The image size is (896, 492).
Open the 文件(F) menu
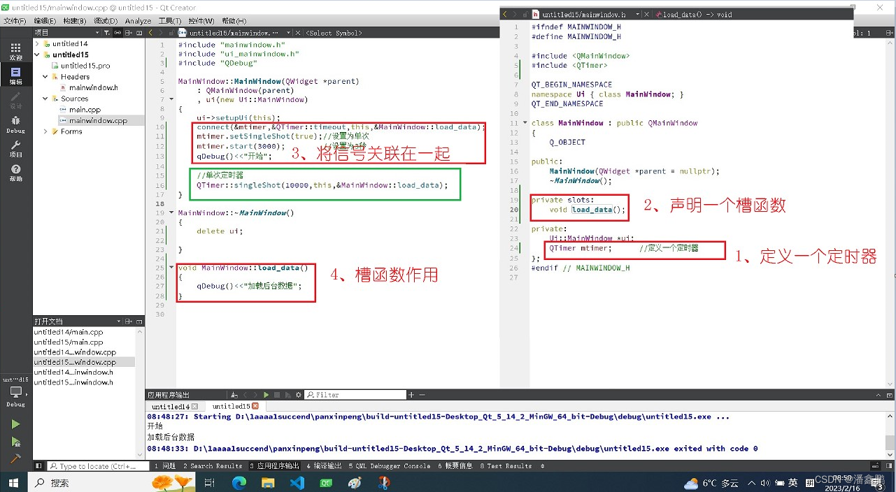point(14,21)
